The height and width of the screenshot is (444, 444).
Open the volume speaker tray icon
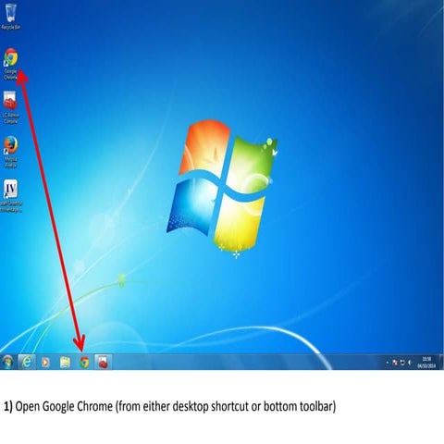(x=410, y=363)
